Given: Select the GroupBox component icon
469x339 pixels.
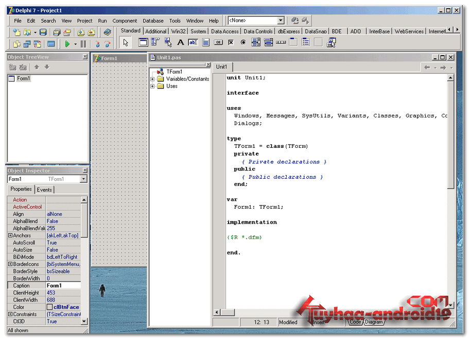Looking at the screenshot, I should 293,42.
